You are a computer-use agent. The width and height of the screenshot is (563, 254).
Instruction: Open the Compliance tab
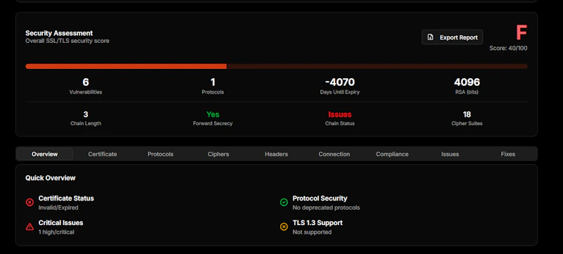[x=392, y=154]
